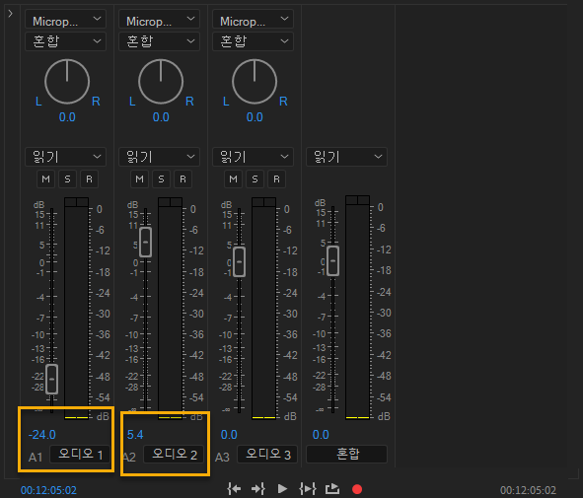Click the 오디오 1 track name field

80,455
